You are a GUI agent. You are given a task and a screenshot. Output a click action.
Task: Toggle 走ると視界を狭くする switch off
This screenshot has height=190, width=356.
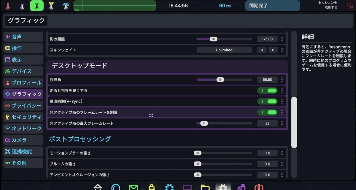click(x=267, y=90)
